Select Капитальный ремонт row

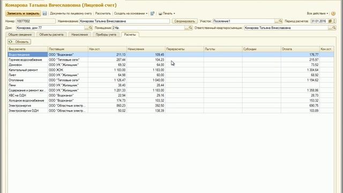tap(171, 70)
